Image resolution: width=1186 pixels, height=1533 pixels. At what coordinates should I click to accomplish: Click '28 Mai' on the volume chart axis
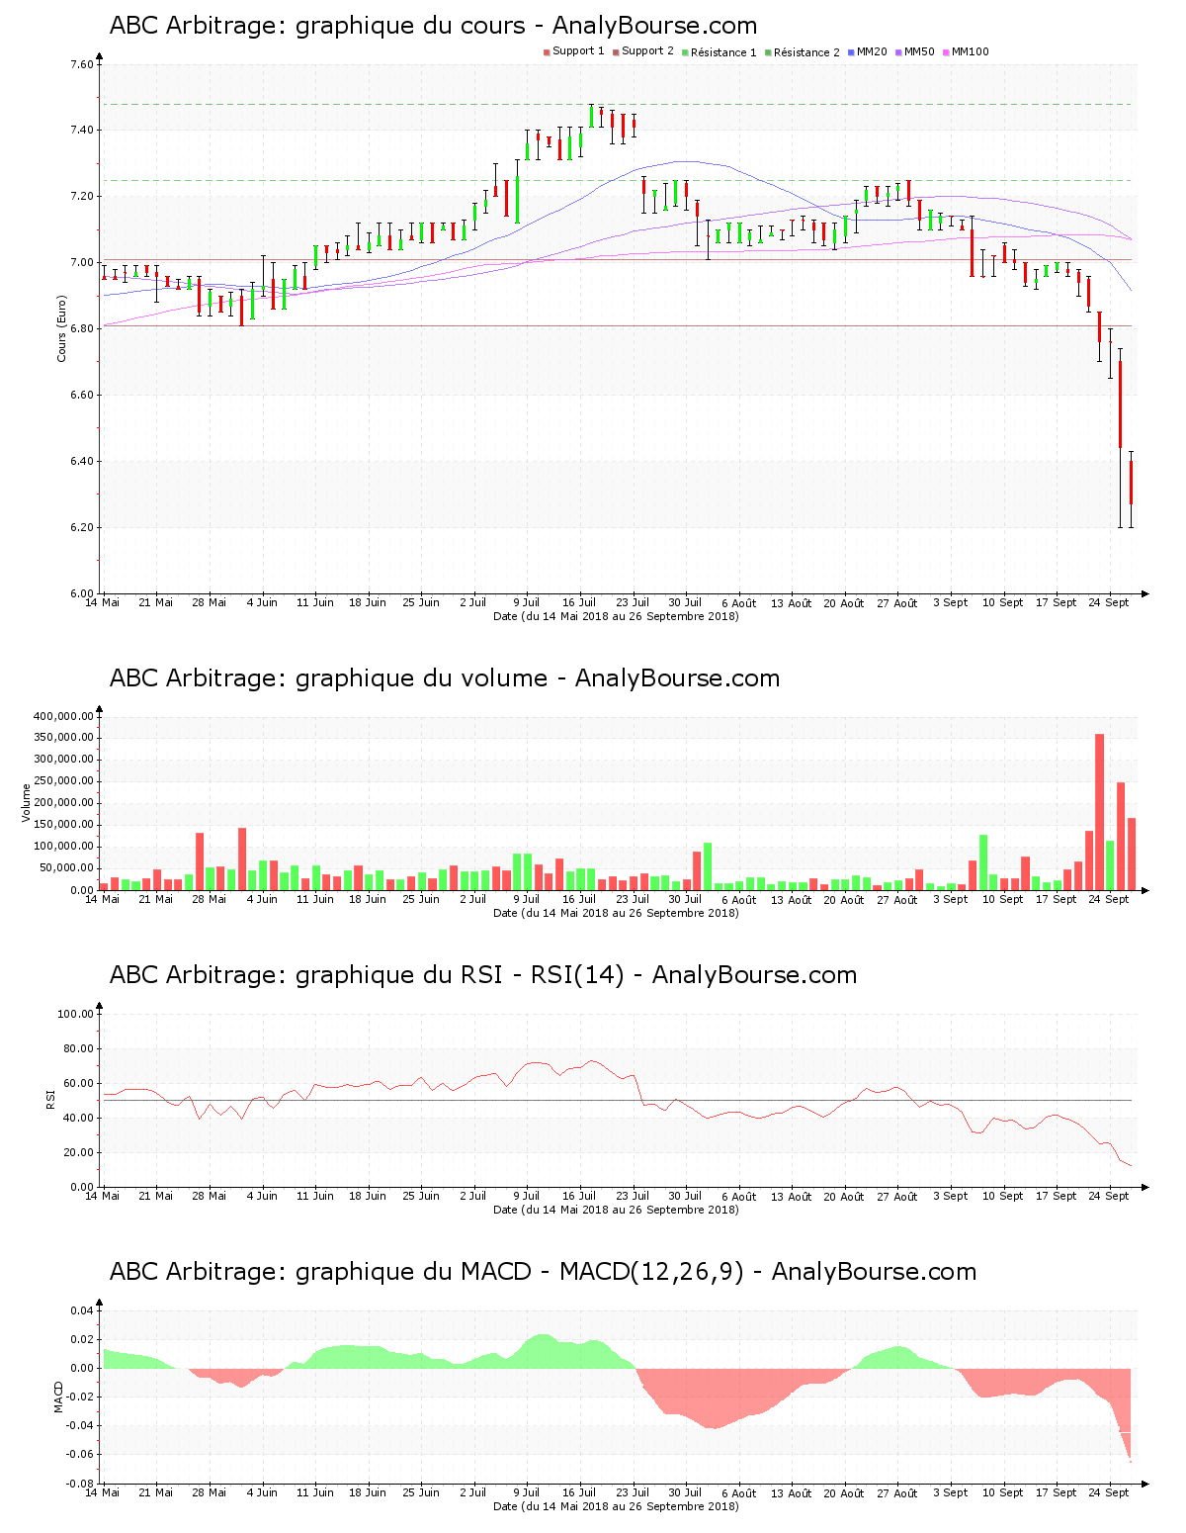click(209, 899)
